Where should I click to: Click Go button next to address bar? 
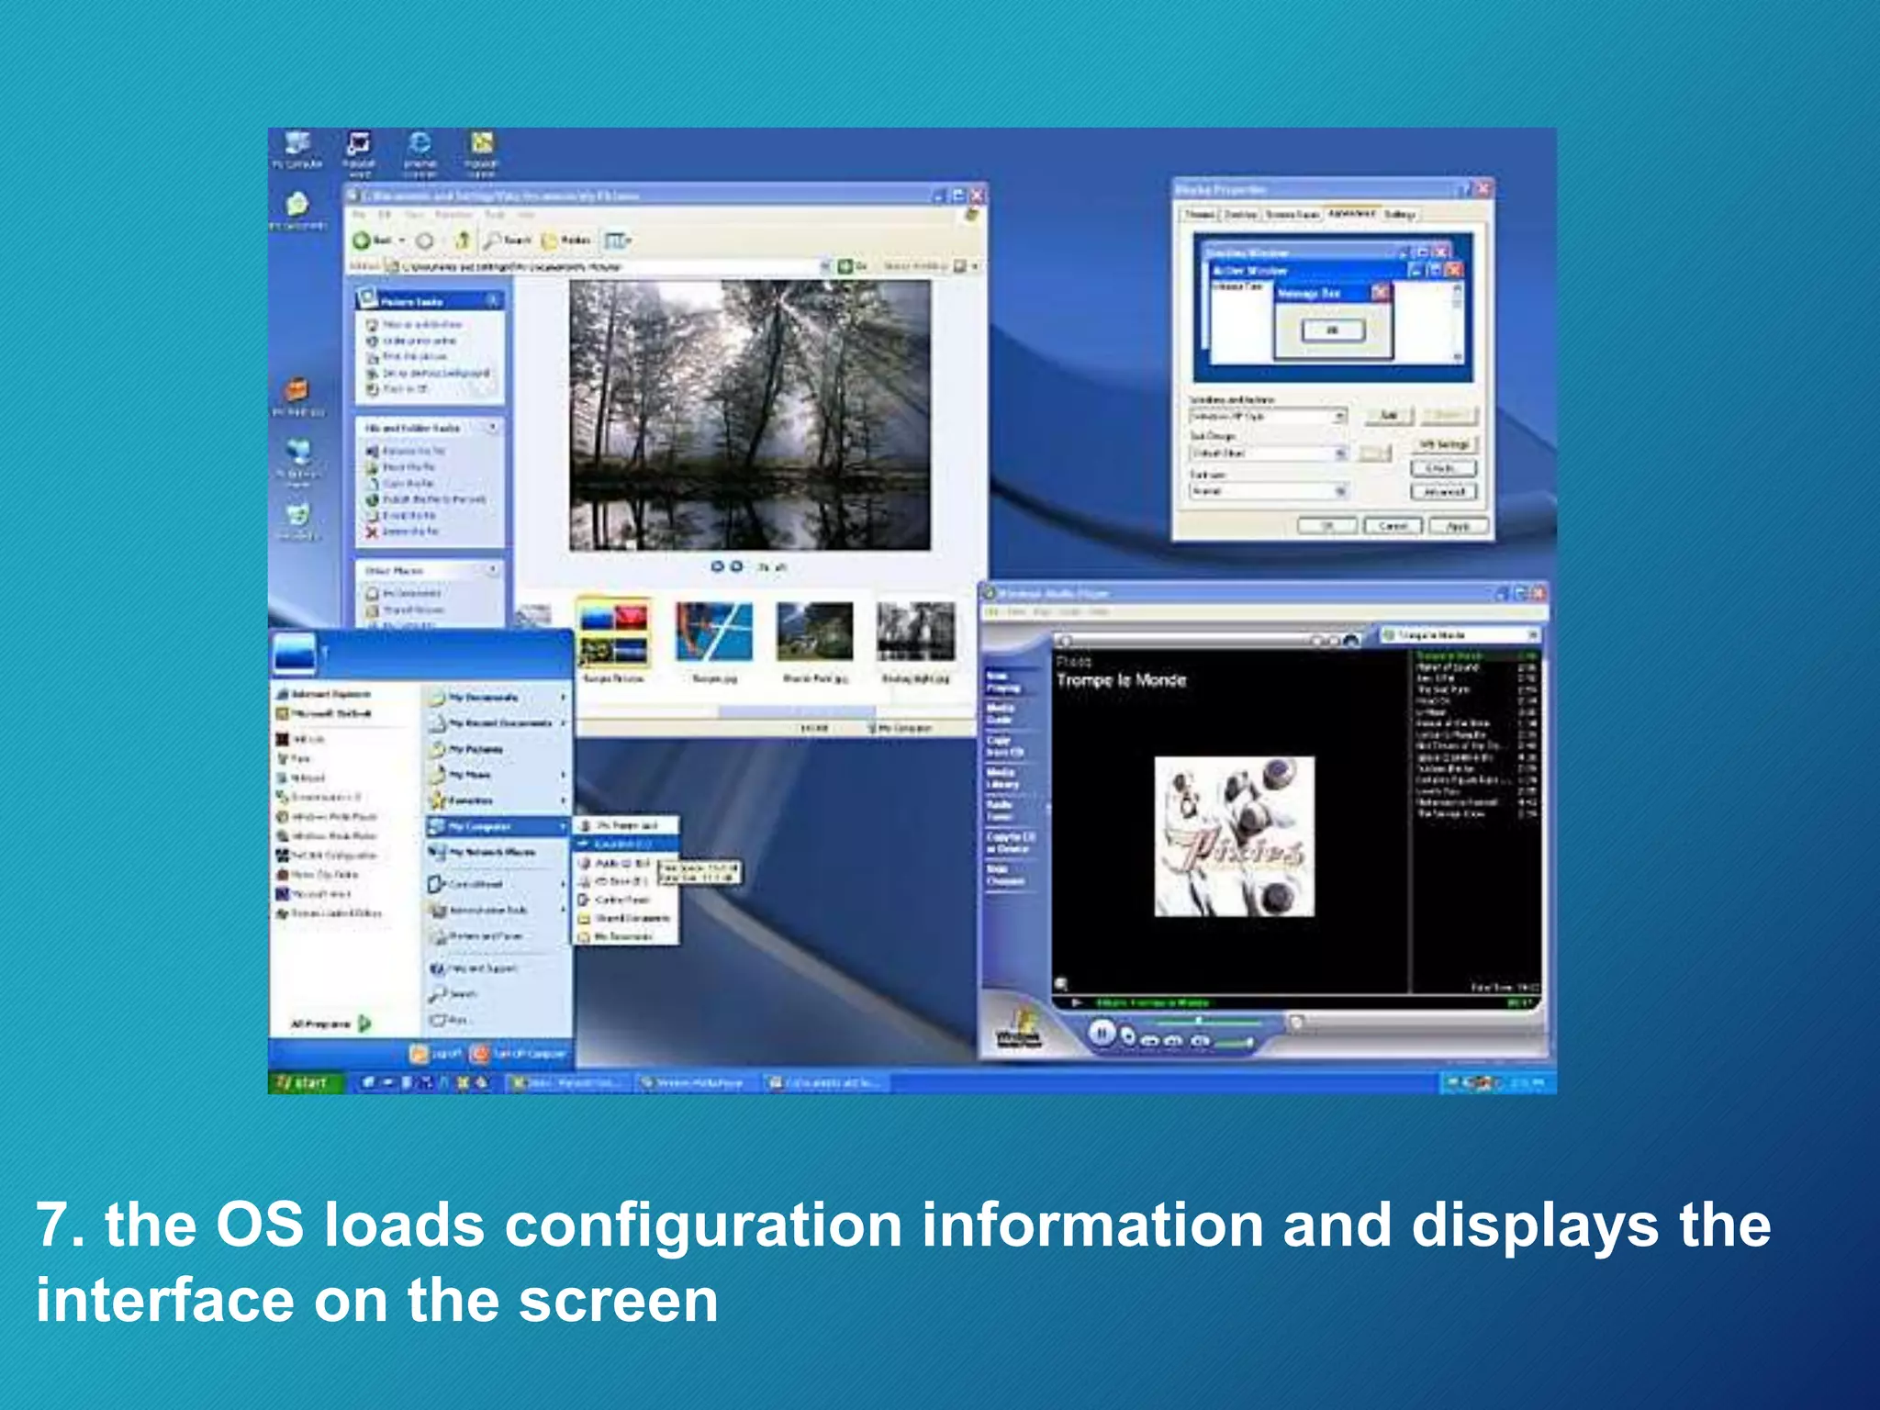pos(852,266)
